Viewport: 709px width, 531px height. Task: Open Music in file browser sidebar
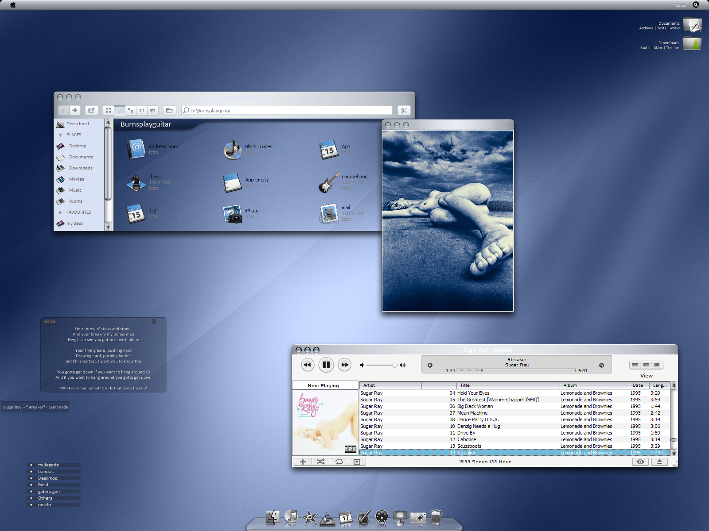75,190
